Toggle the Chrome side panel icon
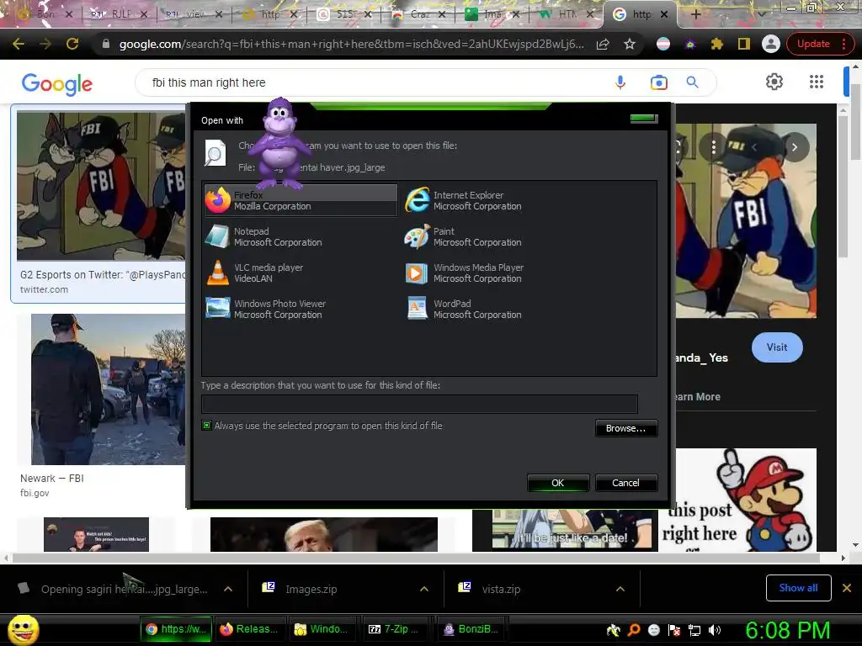The width and height of the screenshot is (862, 646). [744, 44]
